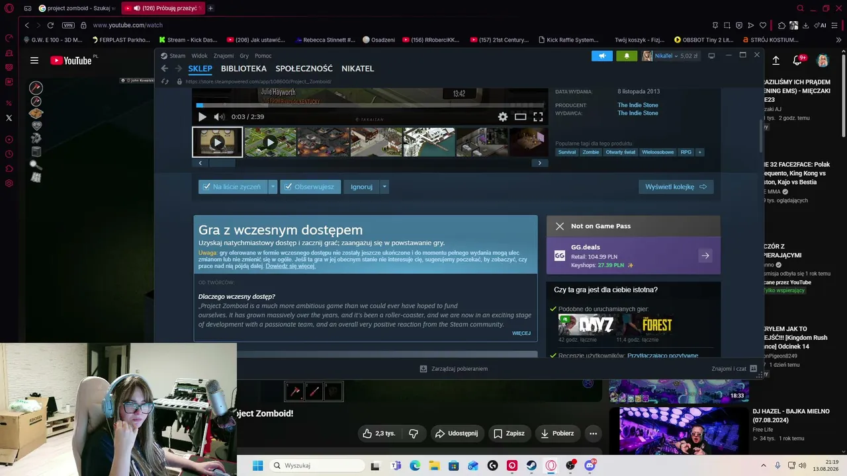Dislike the YouTube video

(x=414, y=434)
